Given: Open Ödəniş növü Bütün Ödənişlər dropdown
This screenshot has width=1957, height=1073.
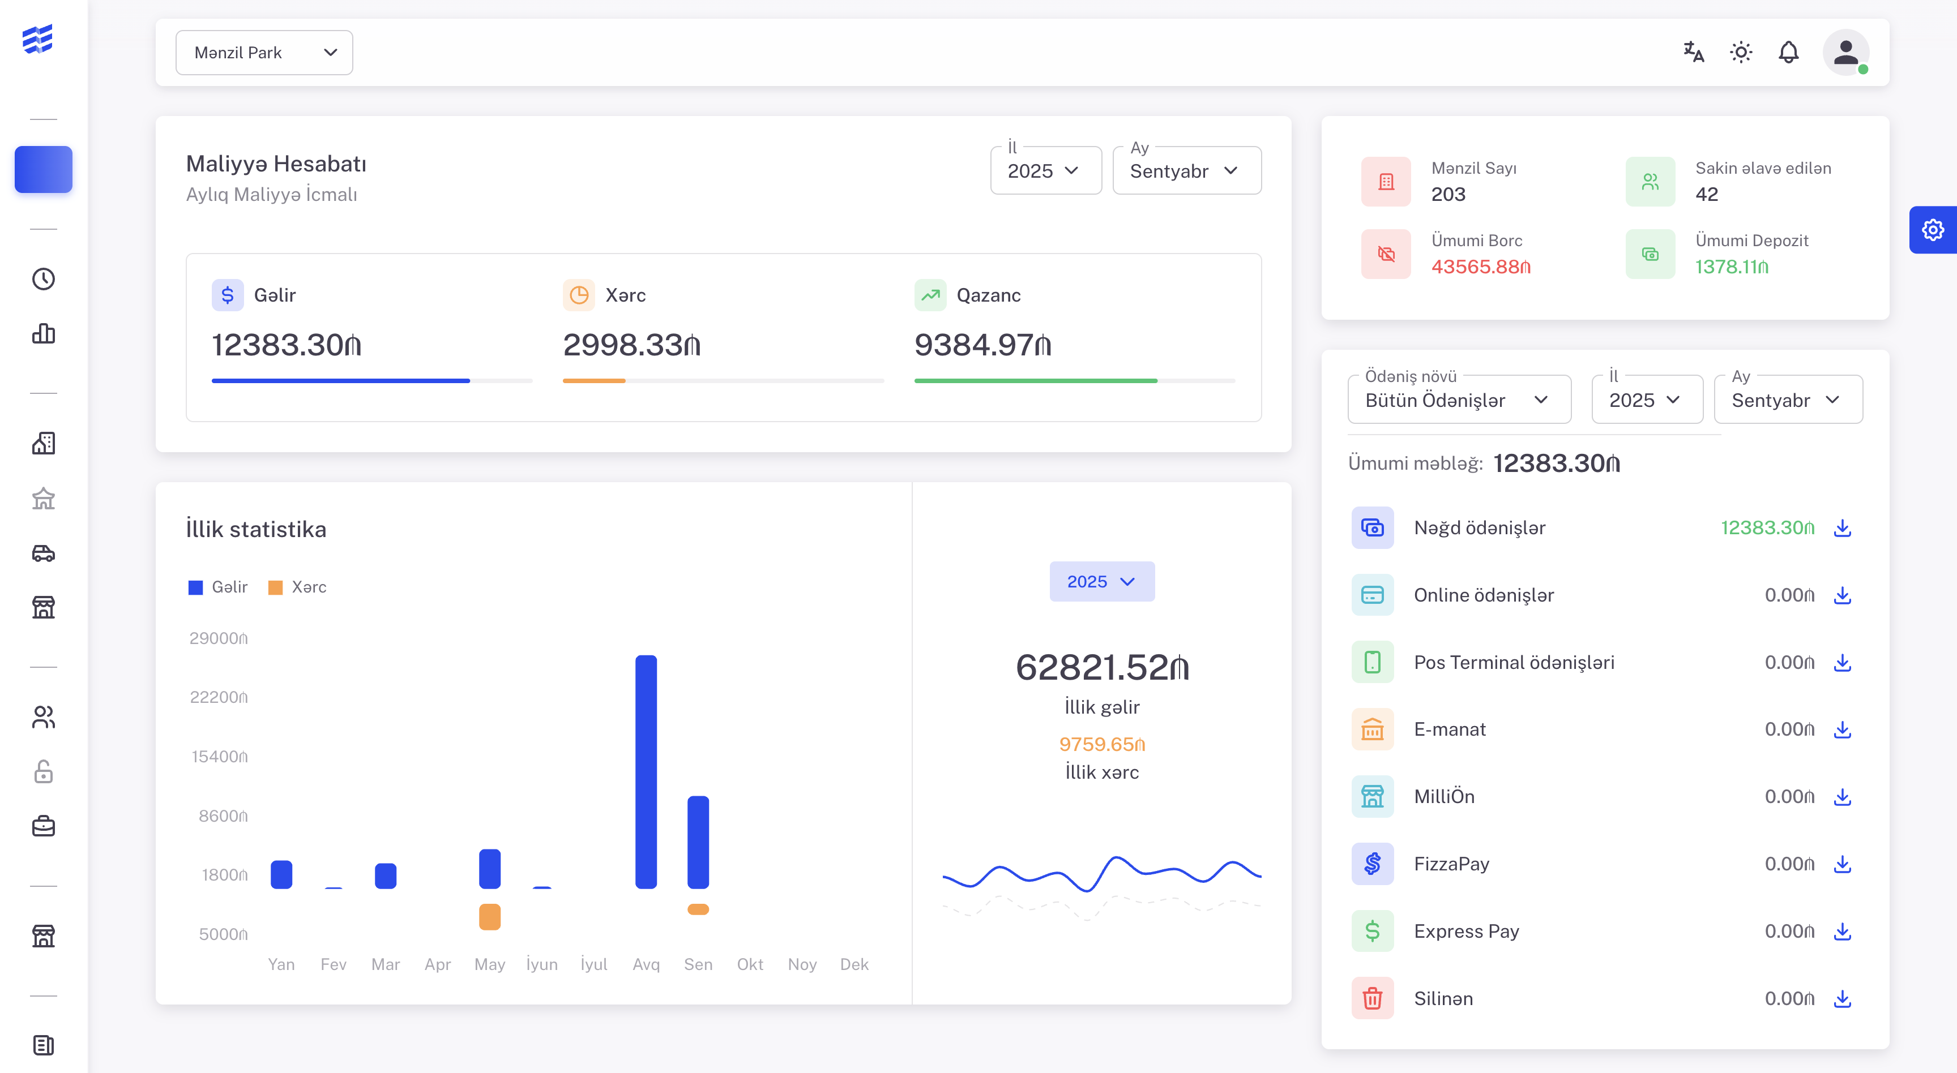Looking at the screenshot, I should [x=1458, y=400].
